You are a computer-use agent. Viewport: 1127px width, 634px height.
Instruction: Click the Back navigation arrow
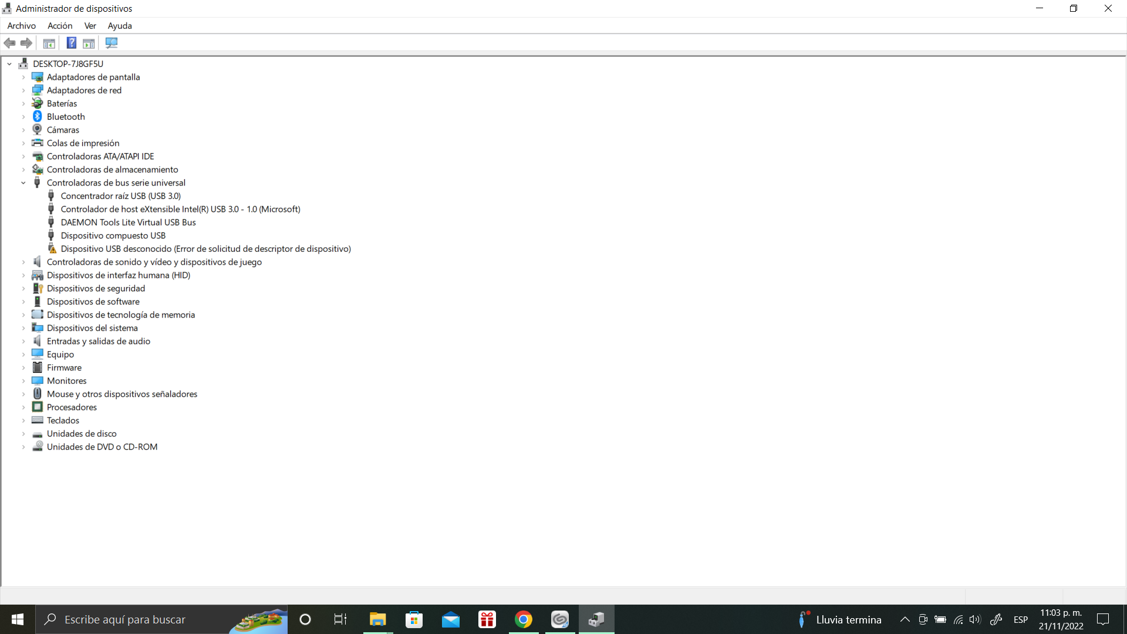pos(9,43)
